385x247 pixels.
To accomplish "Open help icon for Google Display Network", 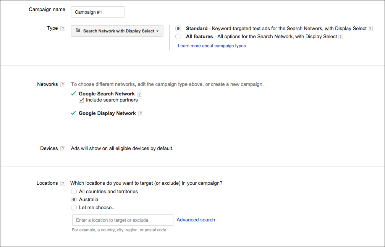I will (141, 113).
